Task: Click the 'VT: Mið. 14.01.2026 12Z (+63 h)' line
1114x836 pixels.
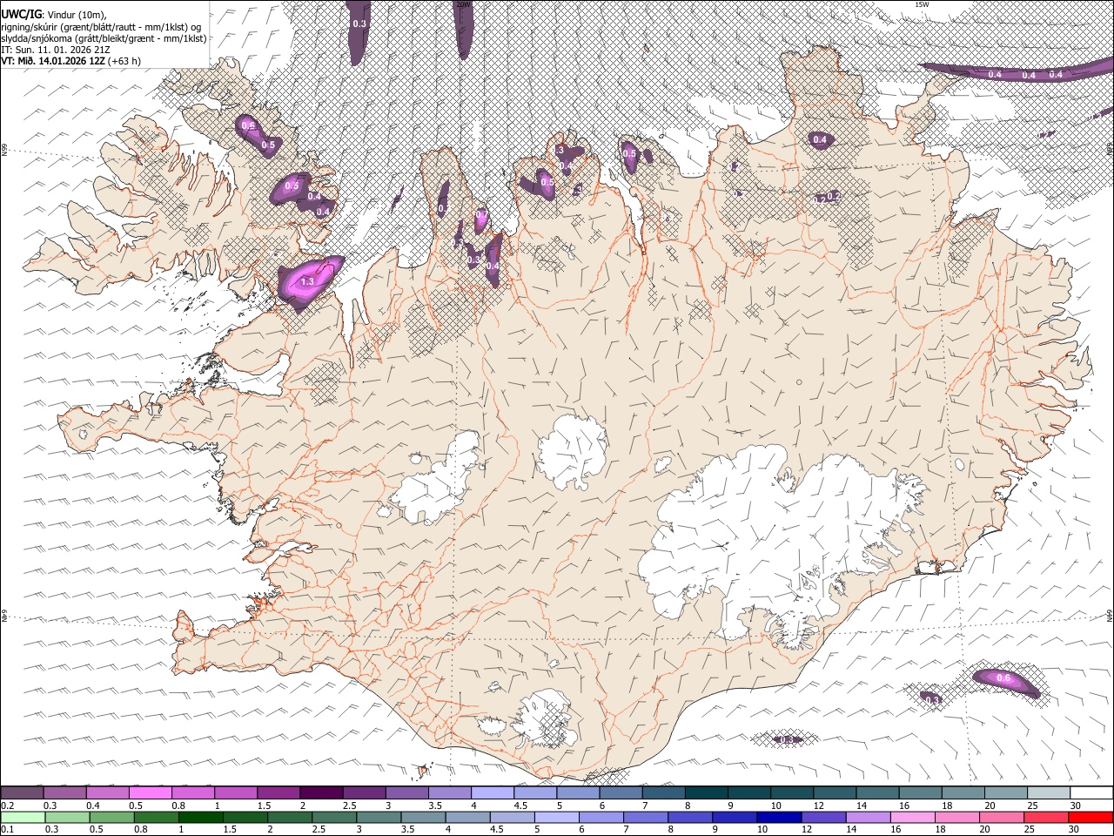Action: 70,61
